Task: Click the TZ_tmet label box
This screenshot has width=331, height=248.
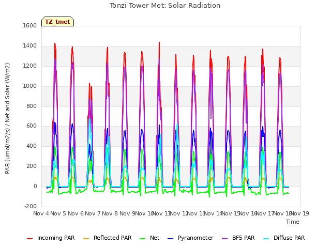Action: pos(57,22)
